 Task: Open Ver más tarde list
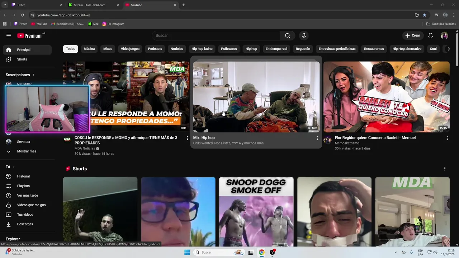(x=27, y=196)
